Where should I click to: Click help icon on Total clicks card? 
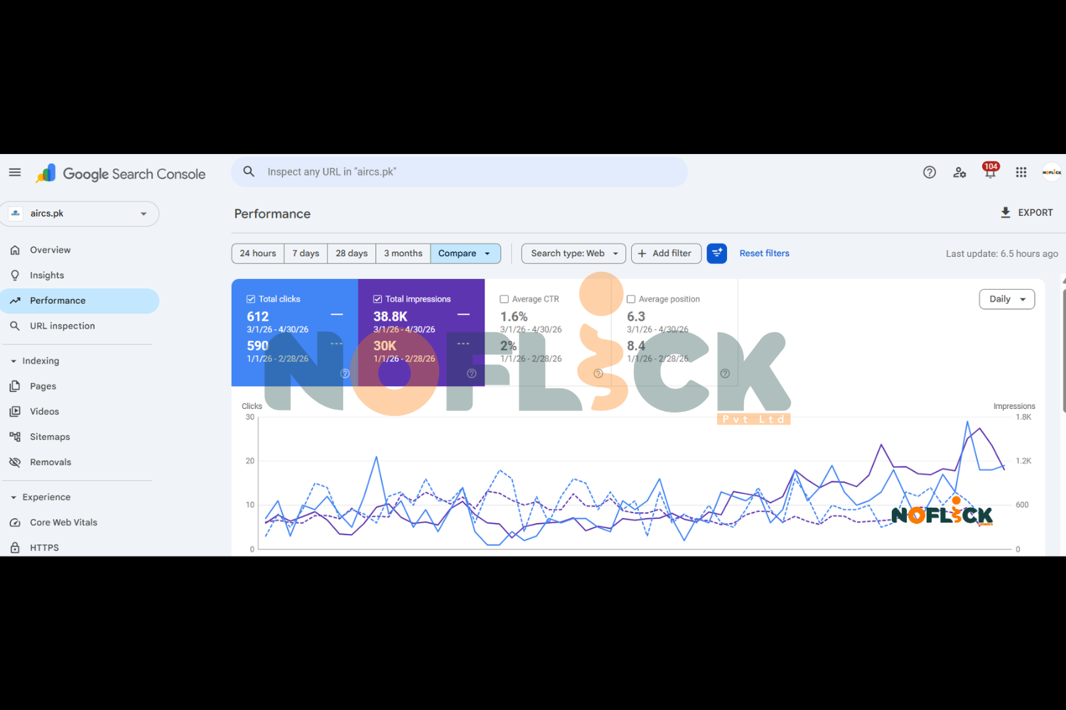(x=345, y=373)
